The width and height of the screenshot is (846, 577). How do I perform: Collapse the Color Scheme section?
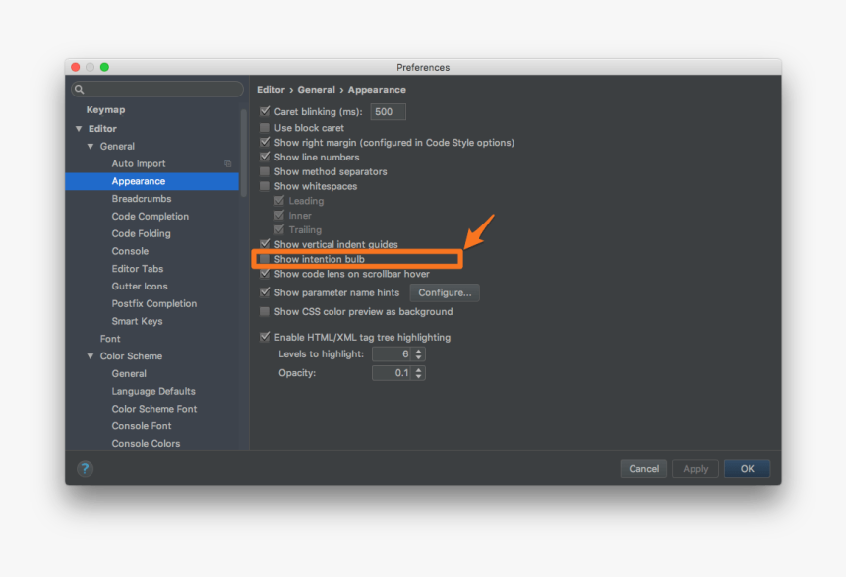[91, 355]
